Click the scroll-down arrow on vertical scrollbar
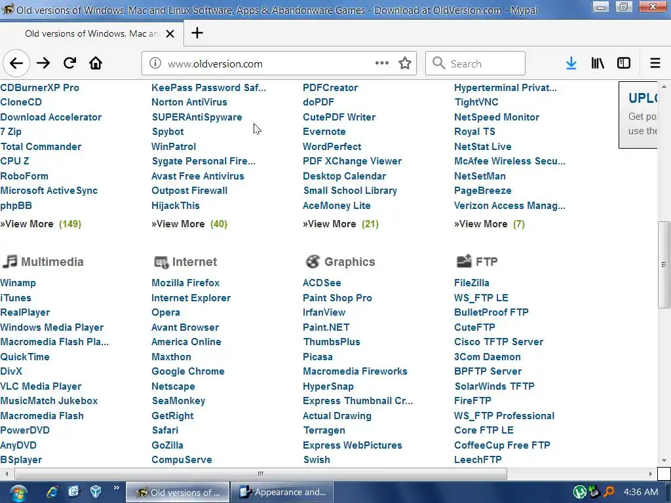671x503 pixels. pyautogui.click(x=664, y=460)
